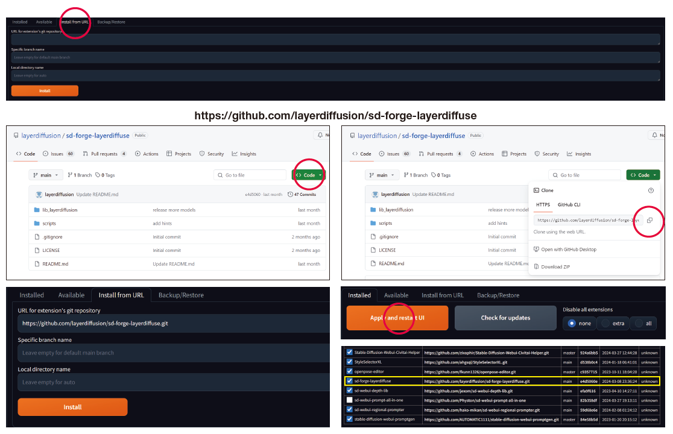
Task: Uncheck StyleSelectorXL extension checkbox
Action: pos(349,362)
